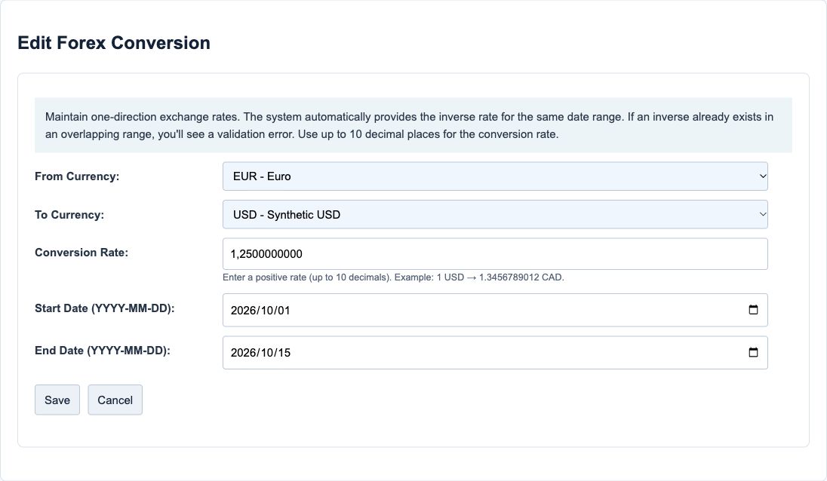Click the 'From Currency:' label
Screen dimensions: 827x481
(77, 176)
